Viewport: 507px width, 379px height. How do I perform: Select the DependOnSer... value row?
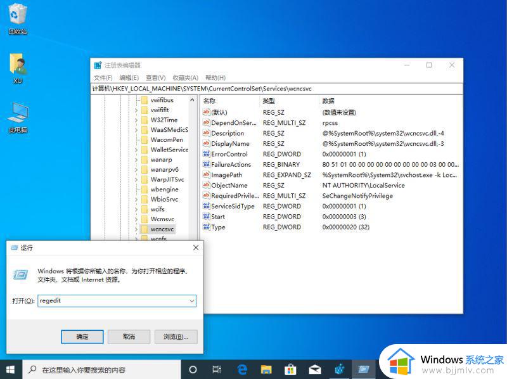coord(330,122)
